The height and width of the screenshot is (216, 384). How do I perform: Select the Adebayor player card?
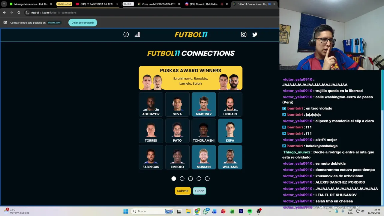click(151, 104)
